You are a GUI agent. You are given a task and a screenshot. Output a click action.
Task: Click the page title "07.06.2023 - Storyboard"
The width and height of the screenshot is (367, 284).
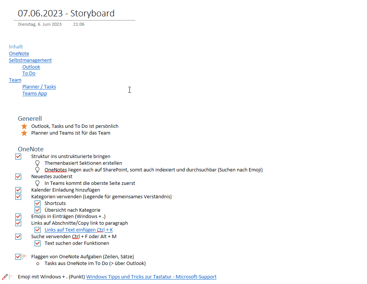point(66,13)
